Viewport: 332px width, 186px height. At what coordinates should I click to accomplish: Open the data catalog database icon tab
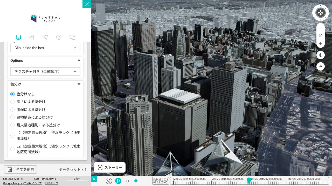[18, 37]
